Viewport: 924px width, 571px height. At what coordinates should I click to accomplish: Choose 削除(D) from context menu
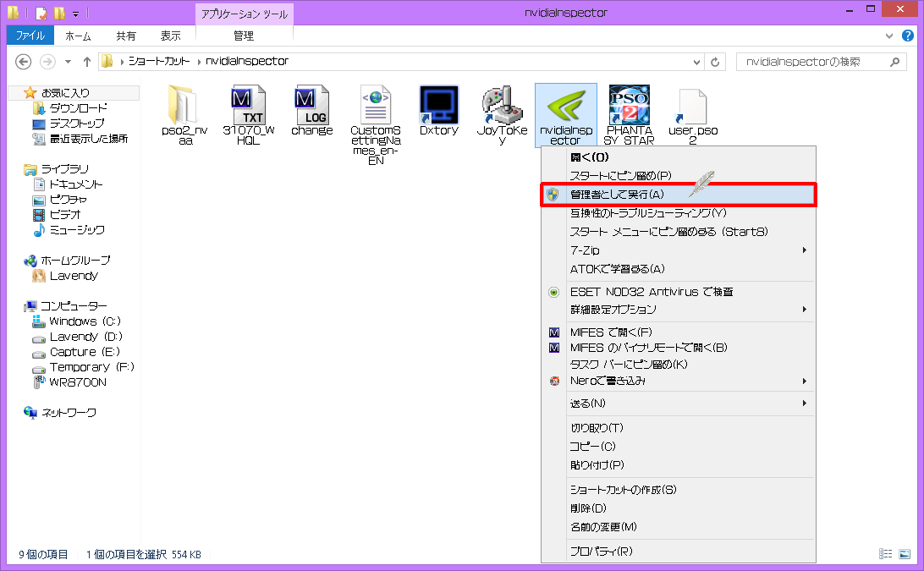click(x=679, y=508)
